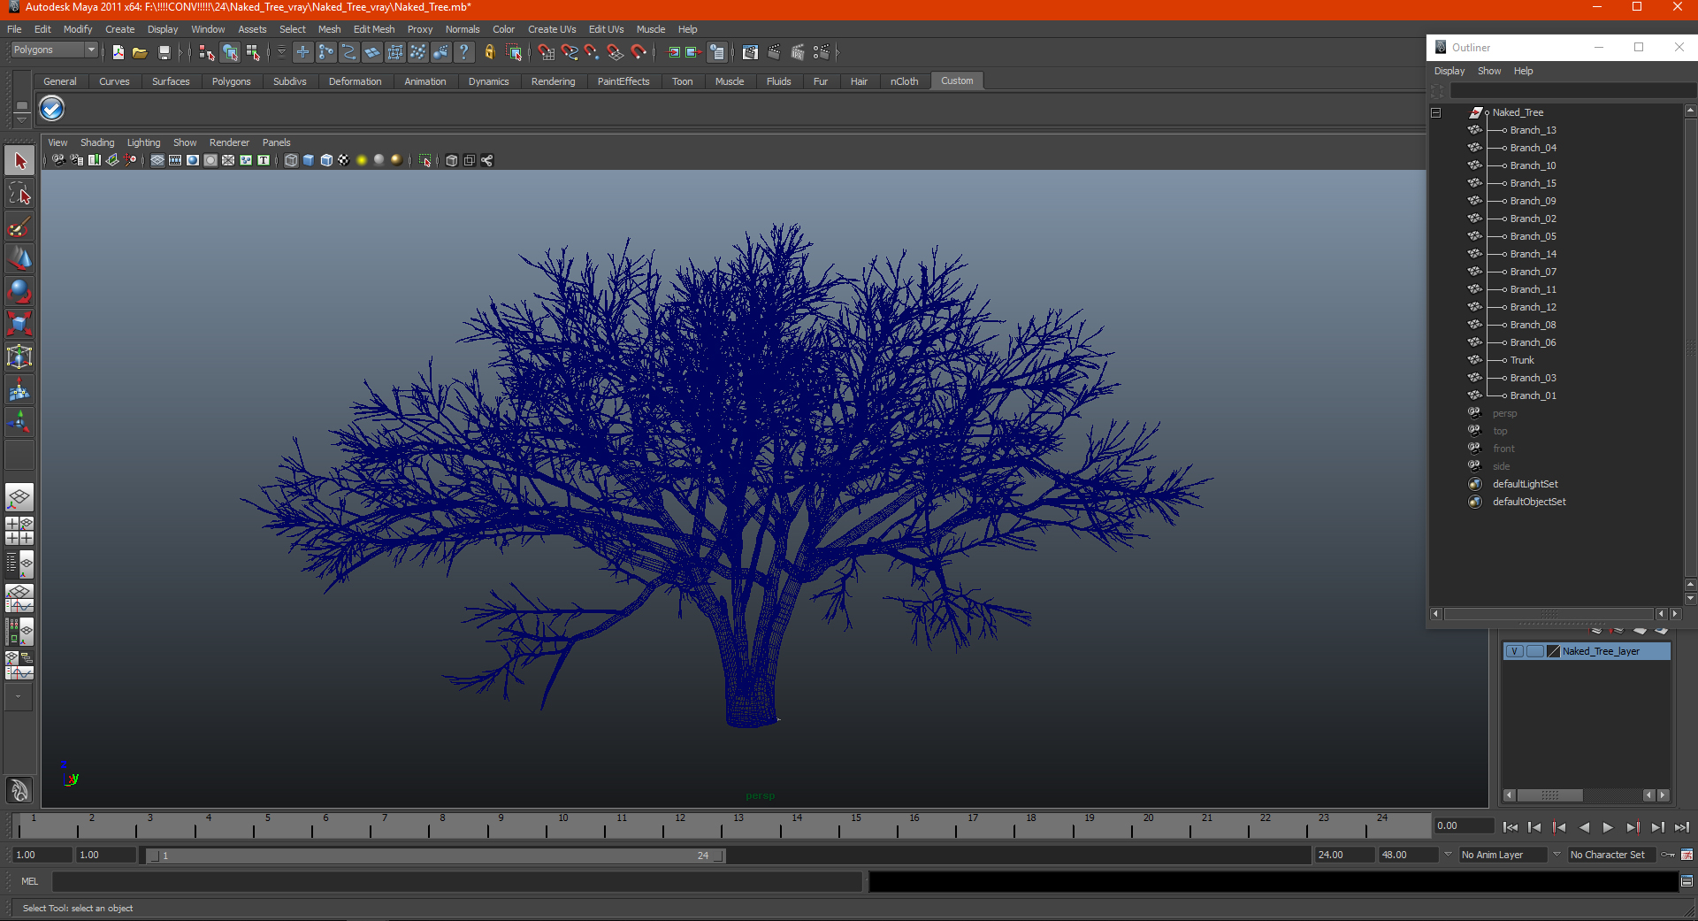Screen dimensions: 1698x921
Task: Save the scene with disk icon
Action: click(164, 53)
